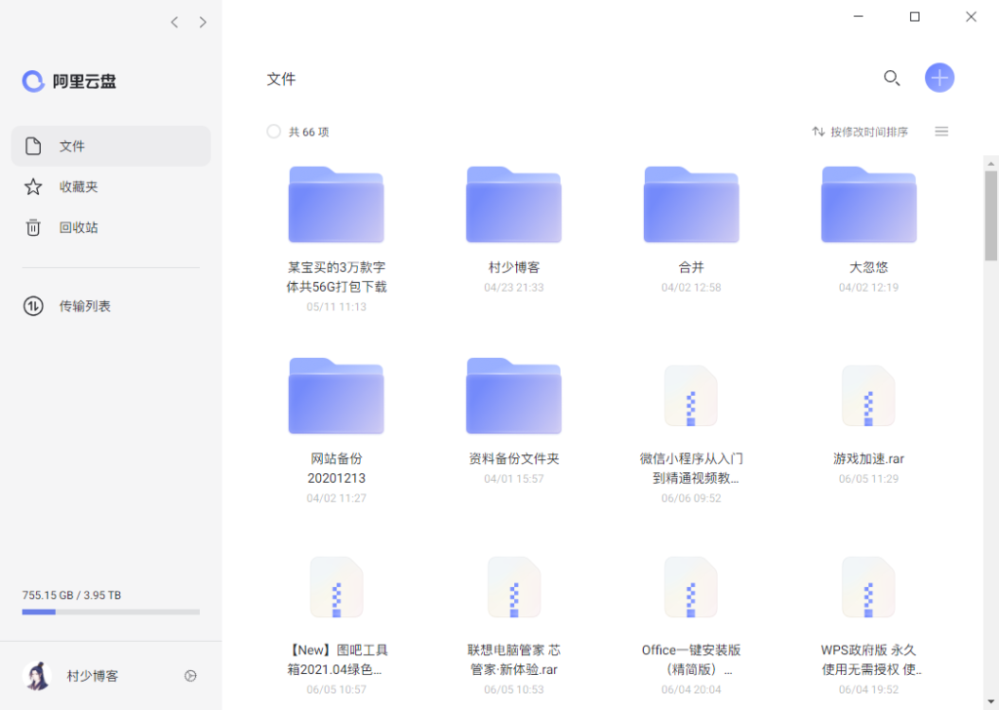The height and width of the screenshot is (710, 999).
Task: Open 传输列表 transfer list
Action: pos(111,306)
